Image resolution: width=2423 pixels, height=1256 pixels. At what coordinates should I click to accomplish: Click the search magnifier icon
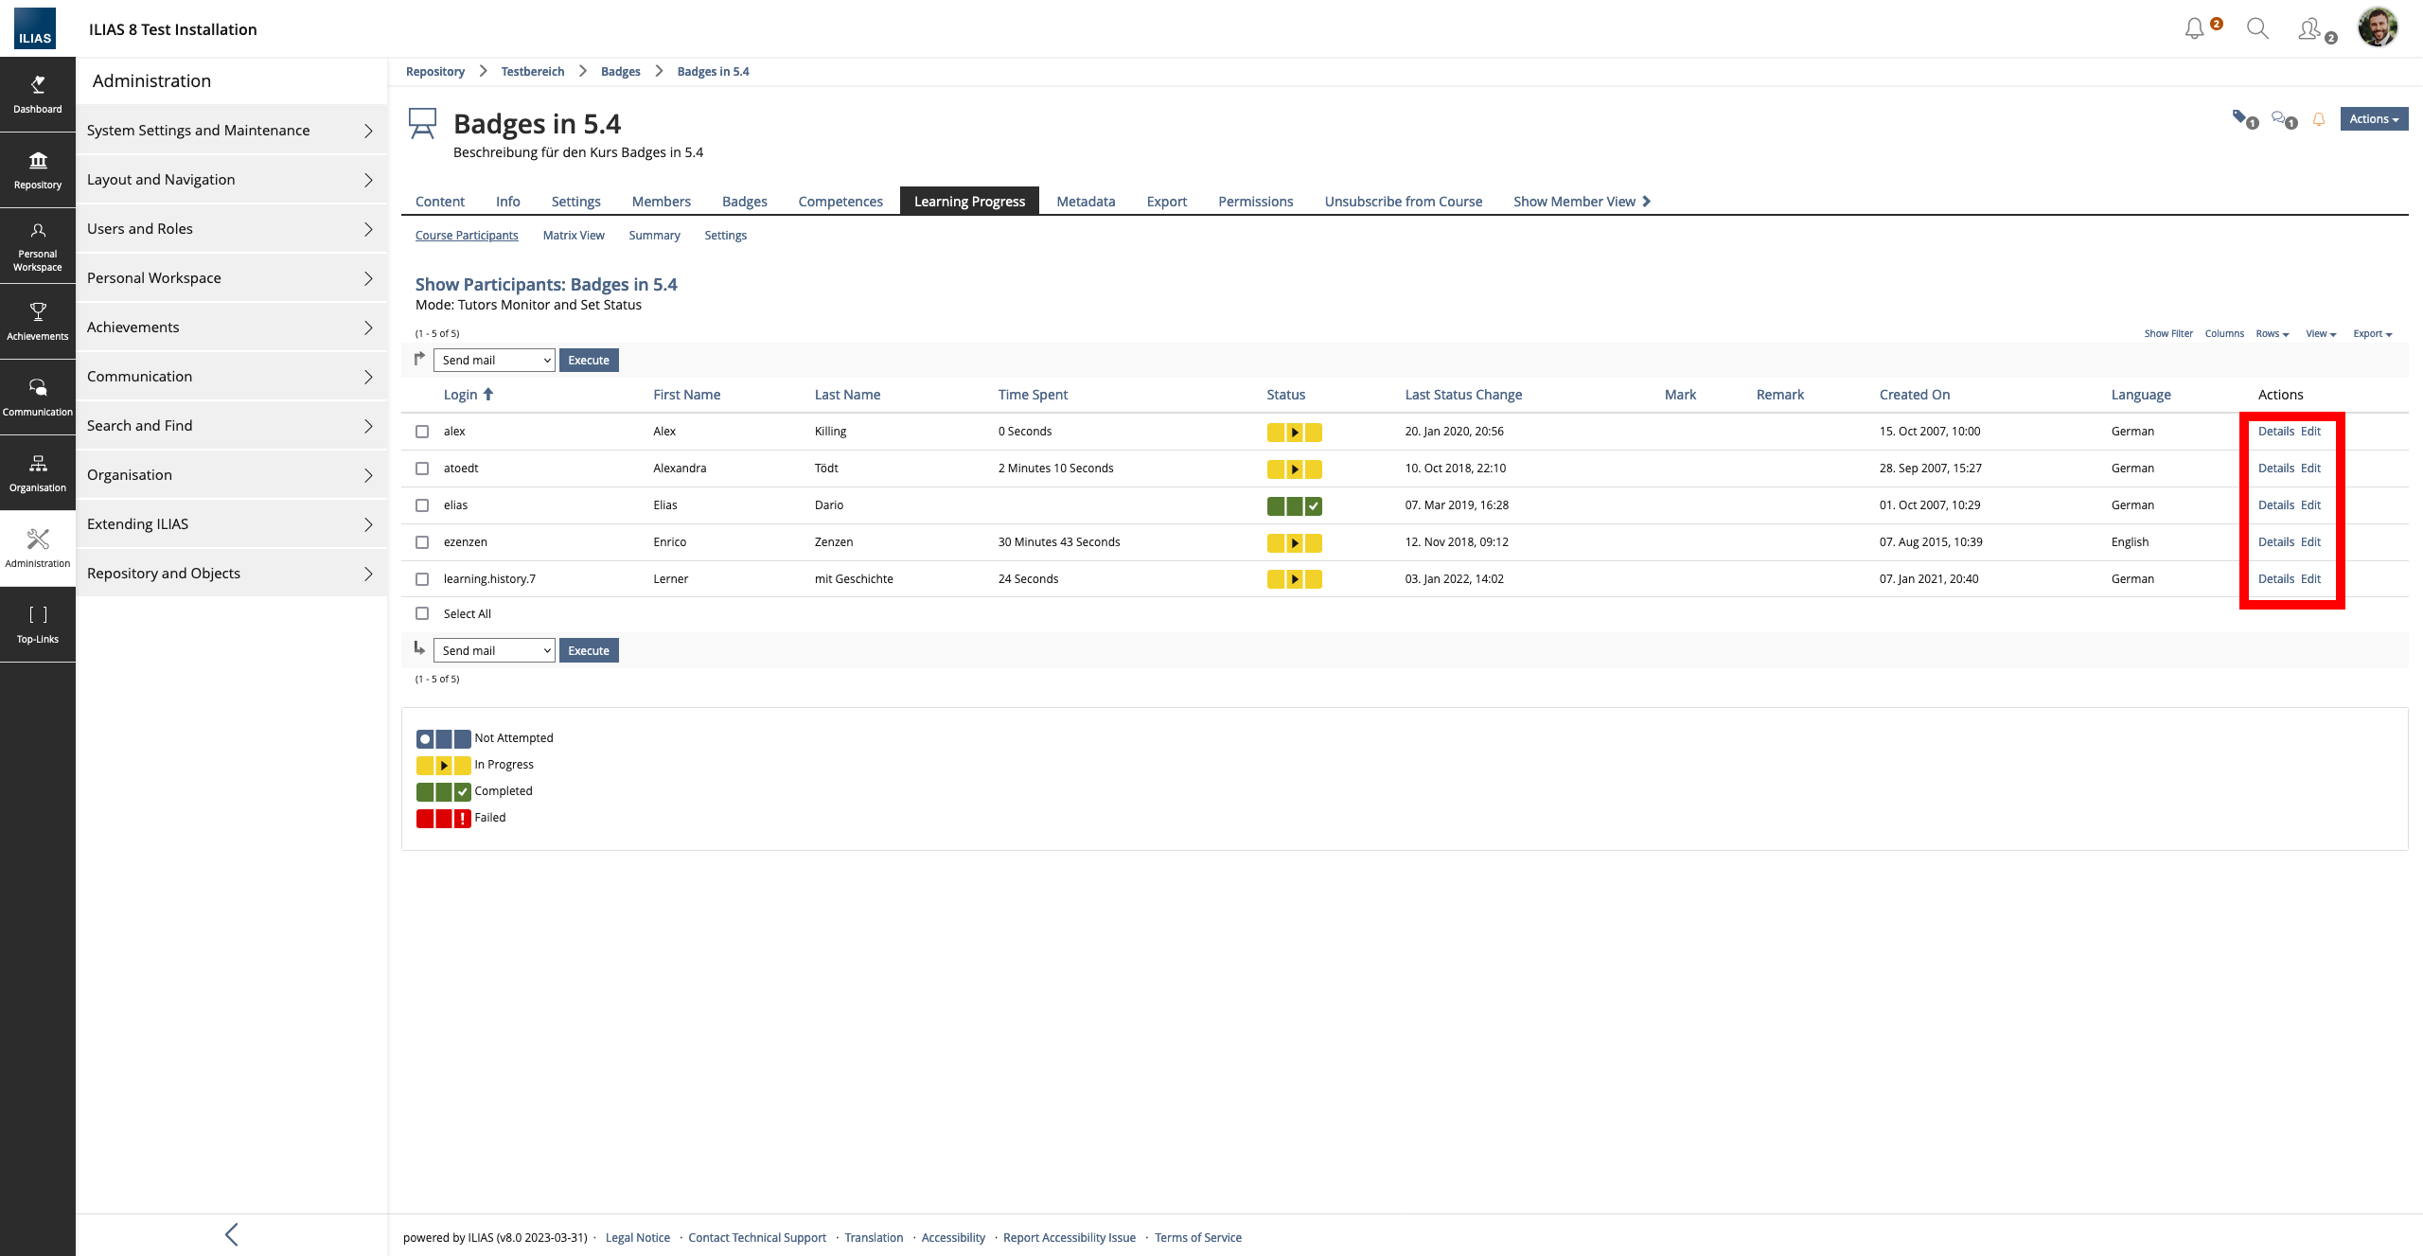point(2257,29)
